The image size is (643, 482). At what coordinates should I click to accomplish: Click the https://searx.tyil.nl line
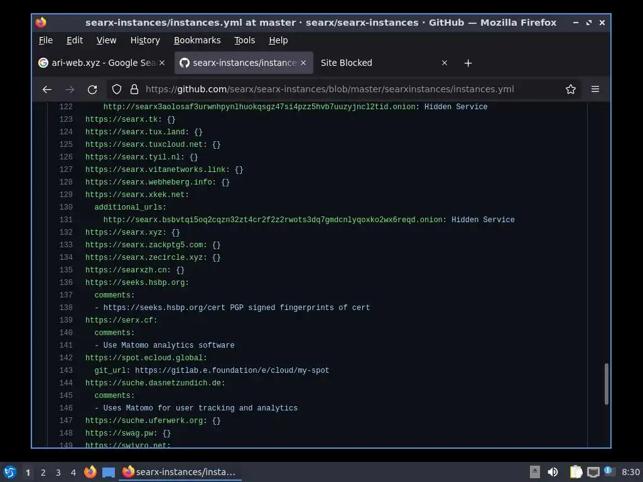[x=141, y=157]
